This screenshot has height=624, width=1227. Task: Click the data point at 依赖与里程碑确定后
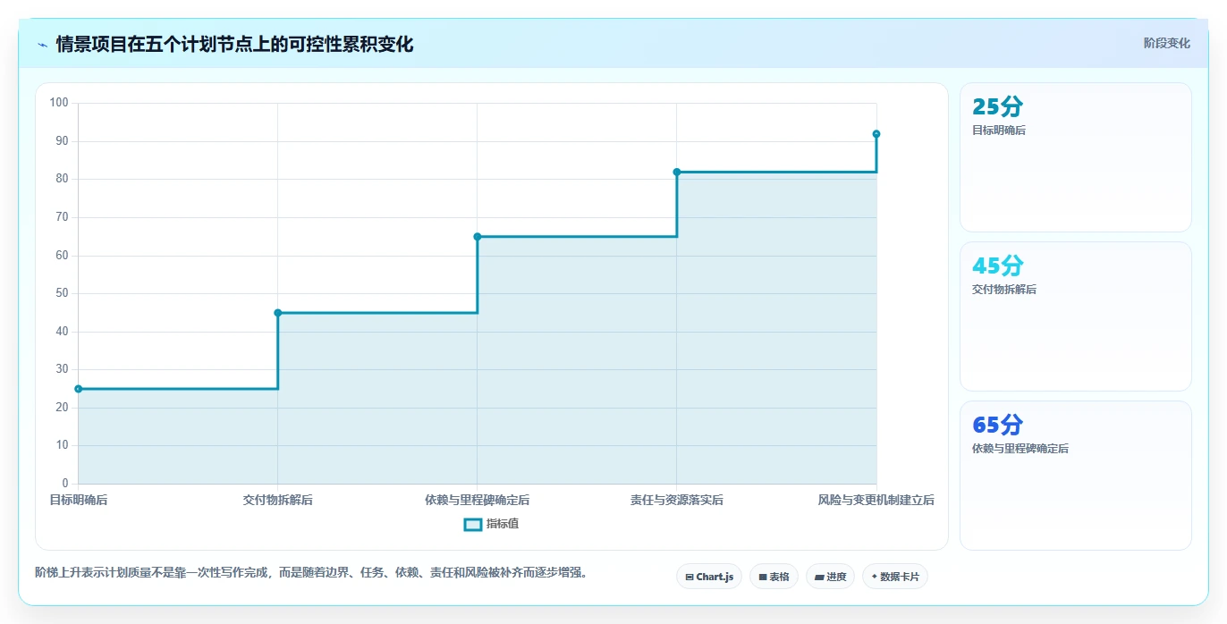click(x=478, y=237)
